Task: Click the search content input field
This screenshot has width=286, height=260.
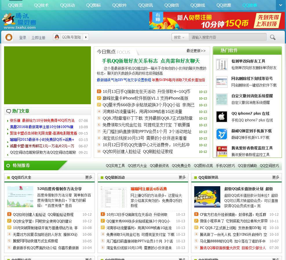Action: (x=228, y=37)
